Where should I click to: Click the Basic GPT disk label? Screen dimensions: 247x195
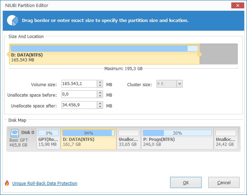[19, 140]
